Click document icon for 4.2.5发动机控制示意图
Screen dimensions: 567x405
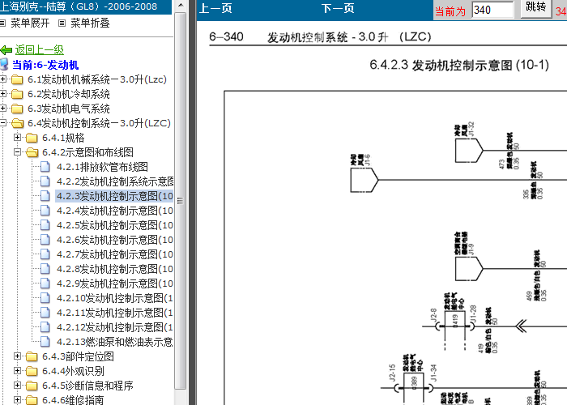click(45, 225)
